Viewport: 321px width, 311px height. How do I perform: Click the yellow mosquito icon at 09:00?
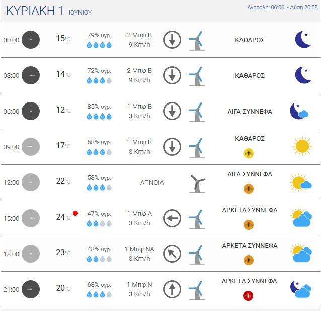(249, 153)
